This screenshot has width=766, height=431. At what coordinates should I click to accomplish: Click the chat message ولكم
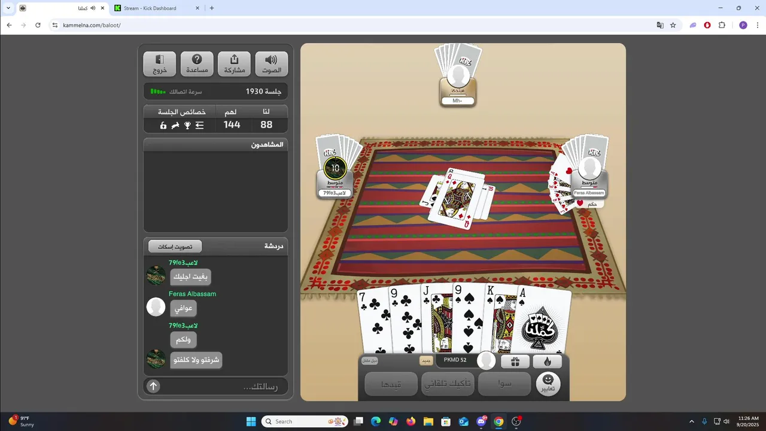[x=183, y=340]
